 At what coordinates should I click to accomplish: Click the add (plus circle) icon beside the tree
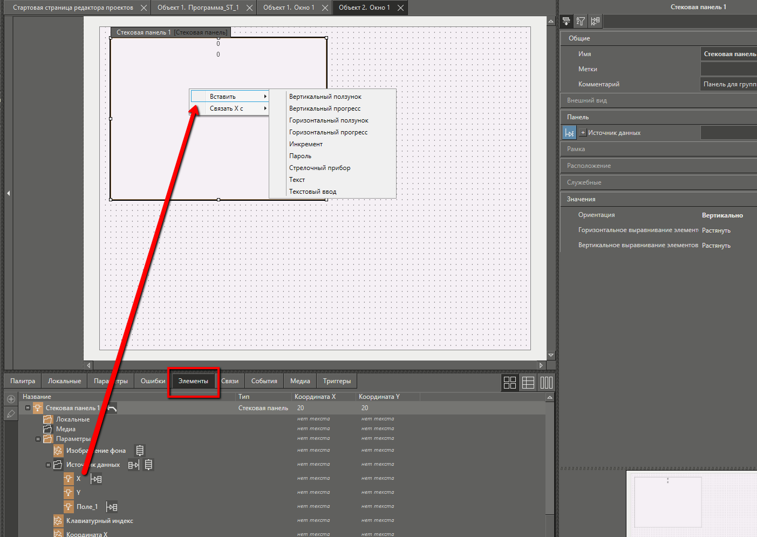coord(11,399)
